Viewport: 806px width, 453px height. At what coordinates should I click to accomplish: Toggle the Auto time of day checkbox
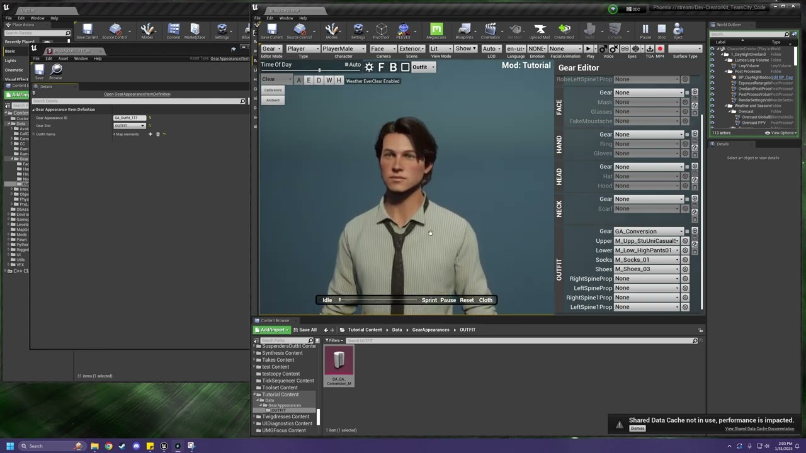tap(346, 65)
